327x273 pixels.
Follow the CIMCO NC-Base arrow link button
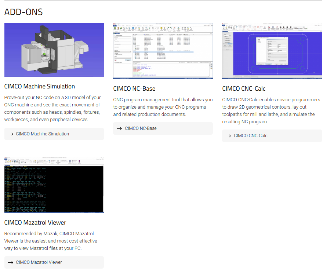click(x=163, y=128)
